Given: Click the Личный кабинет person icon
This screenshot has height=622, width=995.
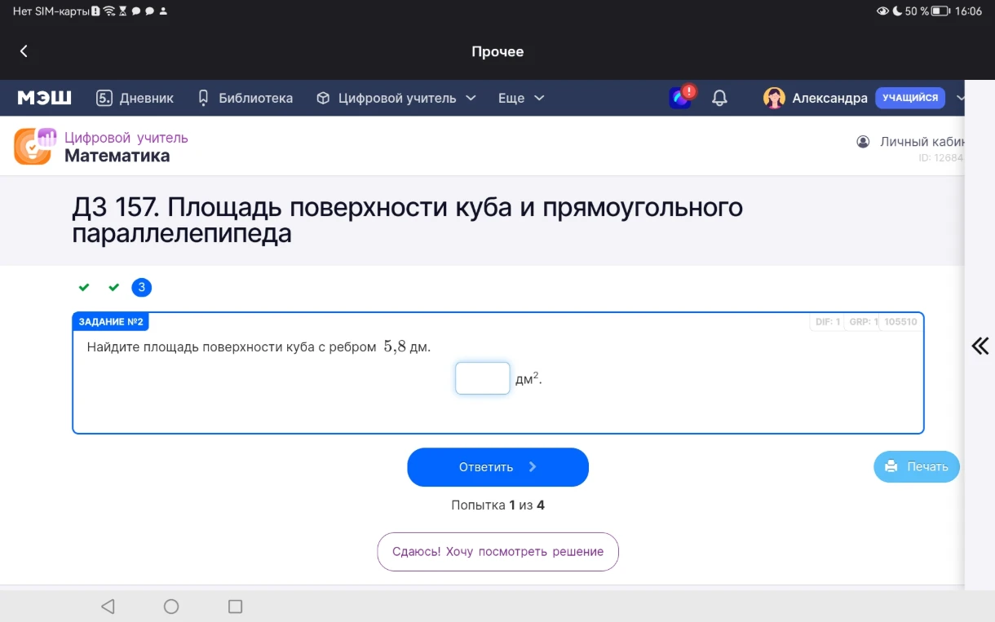Looking at the screenshot, I should coord(863,141).
